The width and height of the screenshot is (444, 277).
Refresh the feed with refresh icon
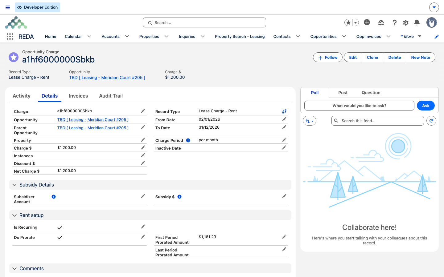(x=431, y=121)
